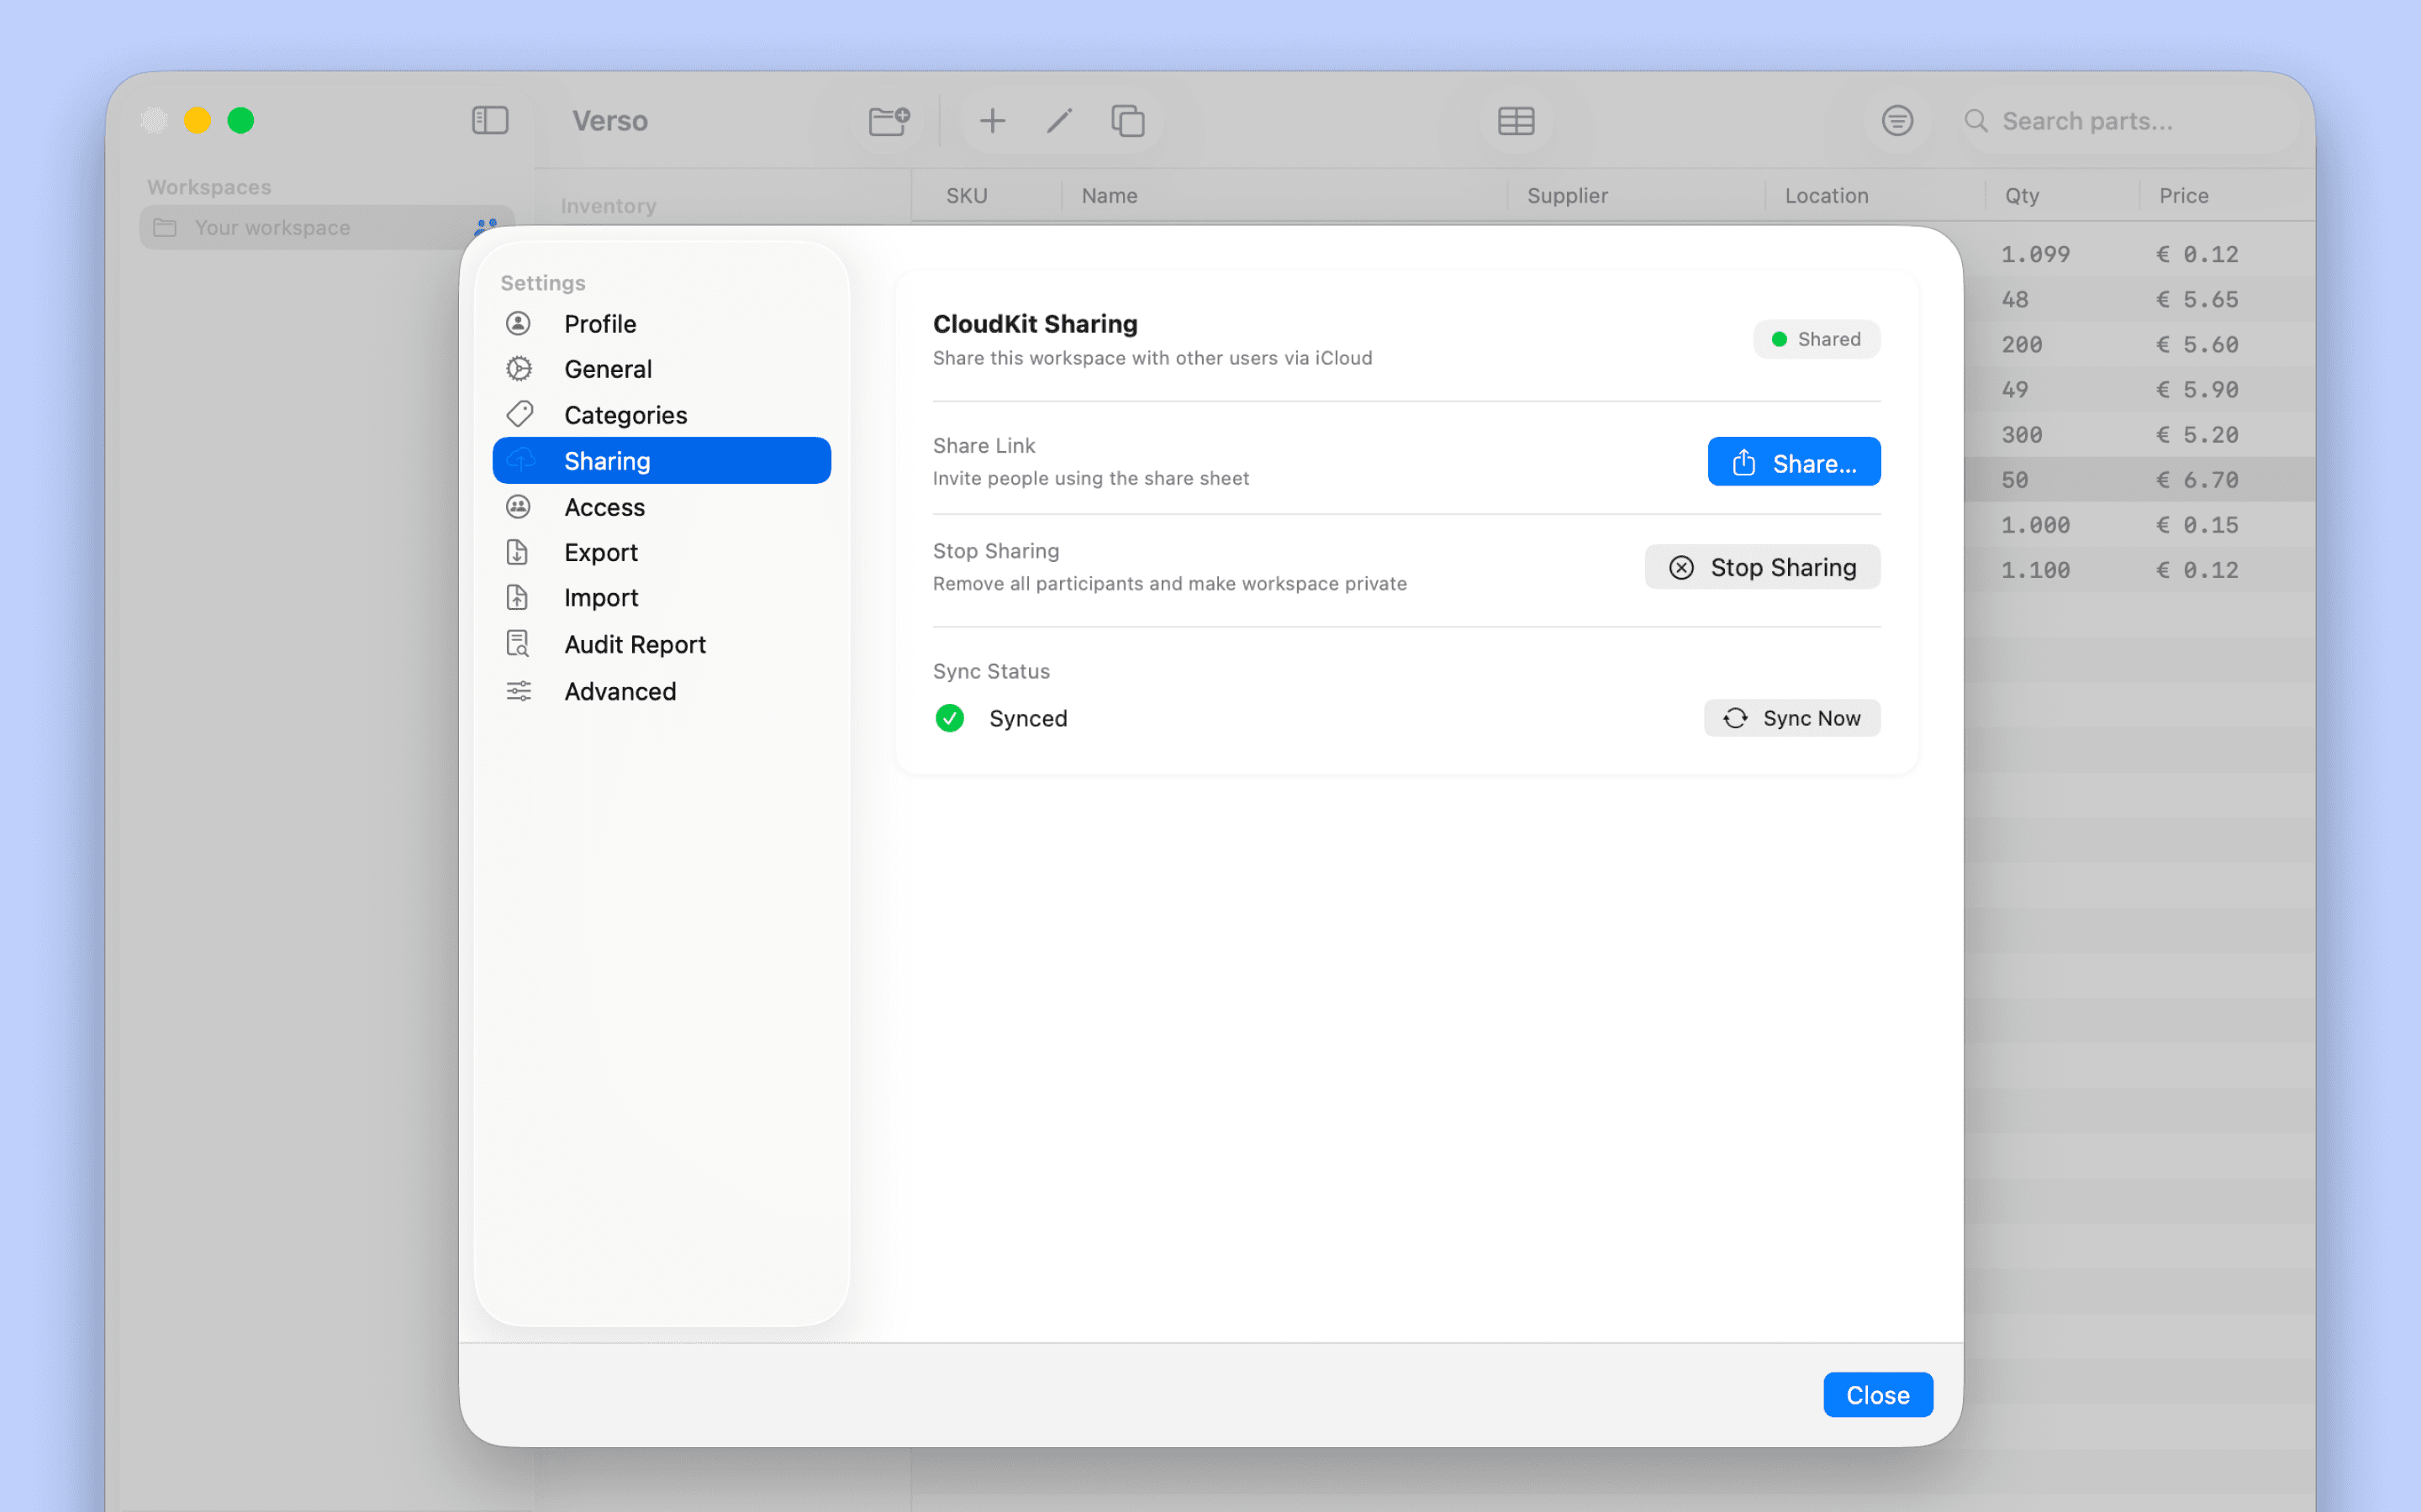Toggle the sidebar panel icon
The width and height of the screenshot is (2421, 1512).
pos(490,121)
